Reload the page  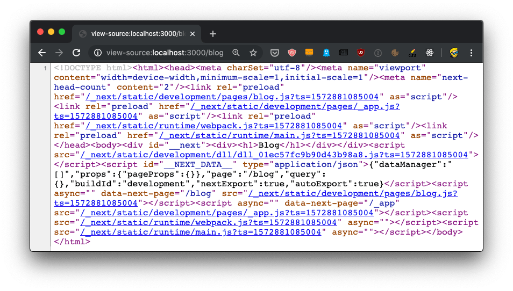(x=76, y=53)
